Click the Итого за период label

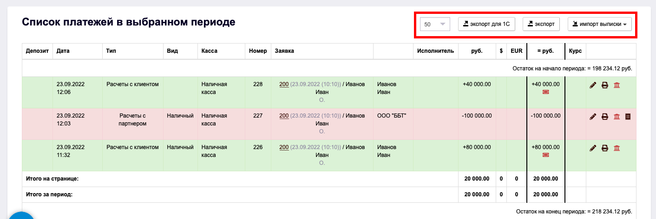pos(49,194)
